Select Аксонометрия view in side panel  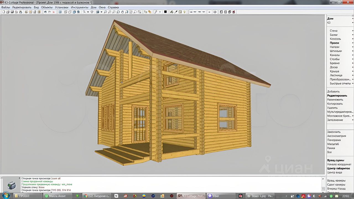(336, 136)
